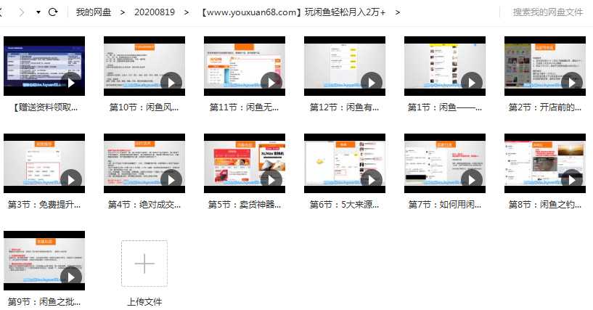Play the 第11节 闲鱼无 video
The width and height of the screenshot is (593, 310).
[x=271, y=82]
